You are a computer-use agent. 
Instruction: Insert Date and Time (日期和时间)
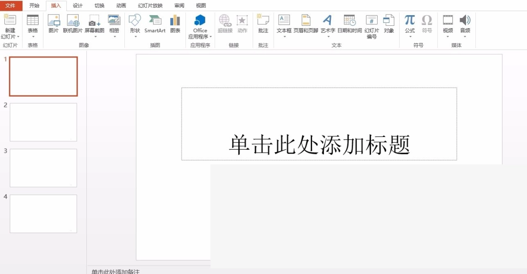tap(349, 23)
